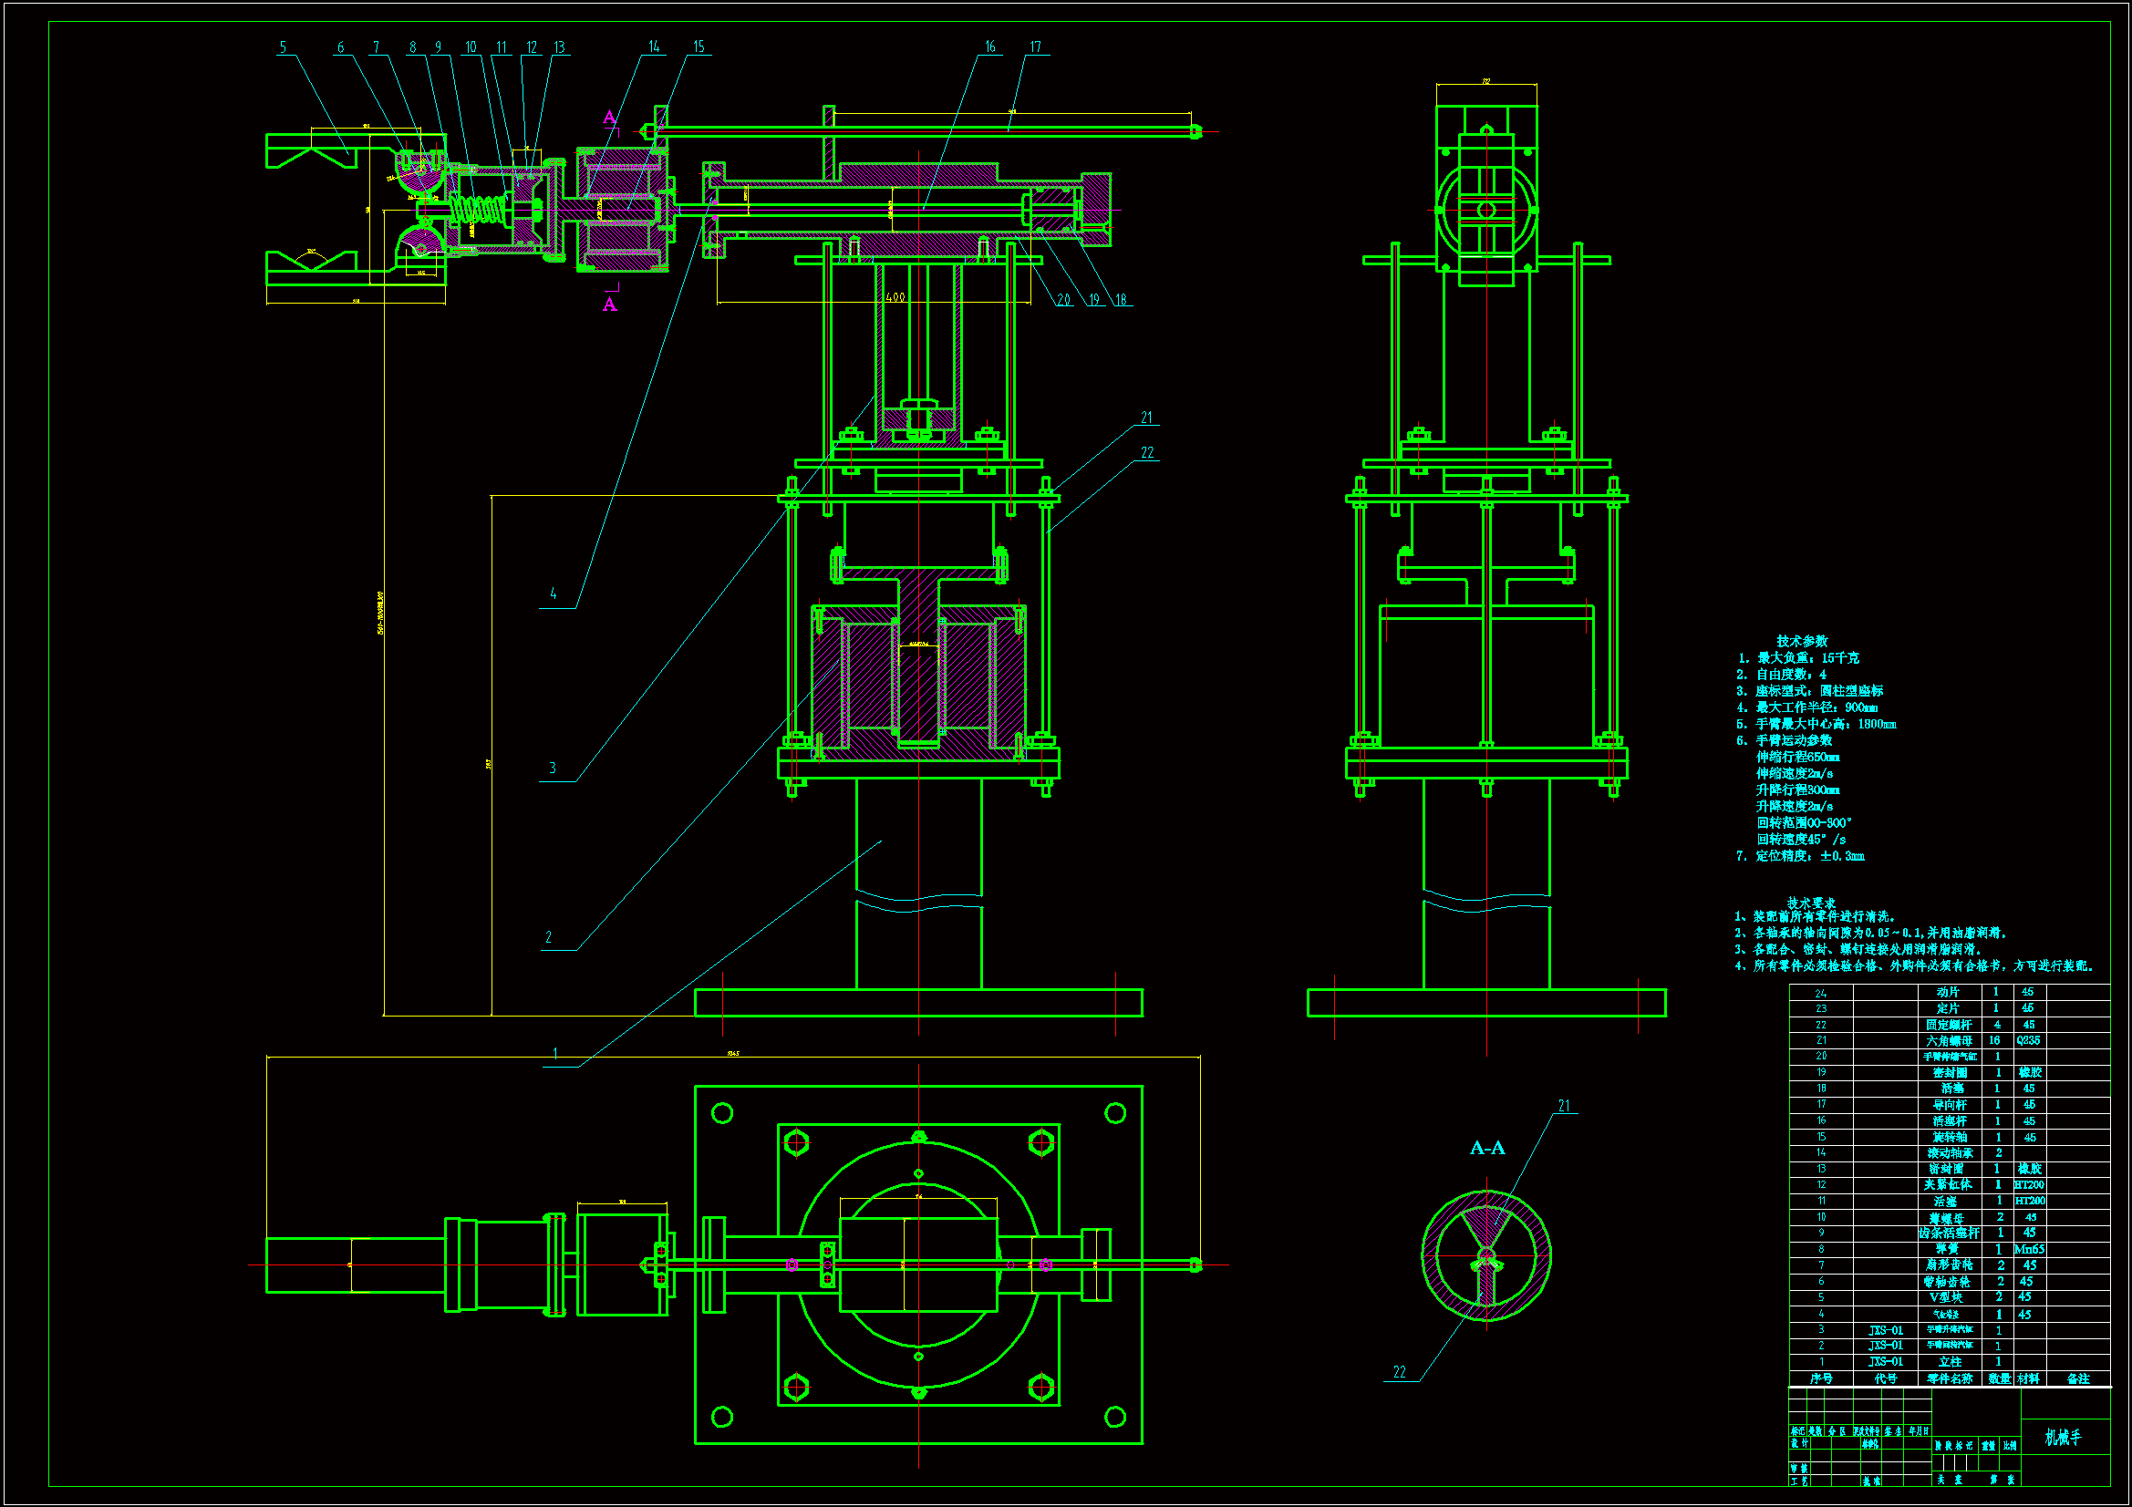Click the upper magenta section marker A

(x=609, y=117)
